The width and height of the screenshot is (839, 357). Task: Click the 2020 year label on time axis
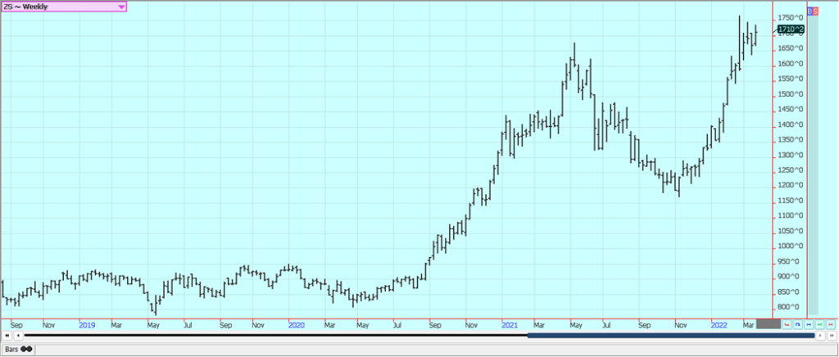(x=296, y=324)
